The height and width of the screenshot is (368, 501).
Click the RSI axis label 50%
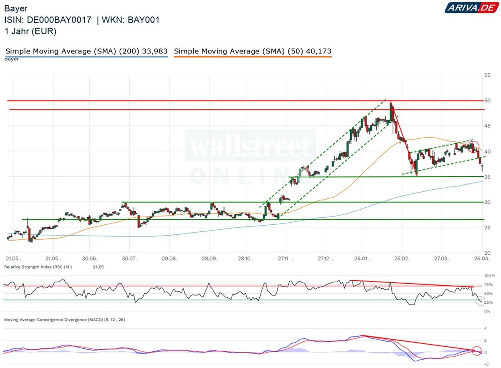tap(488, 294)
